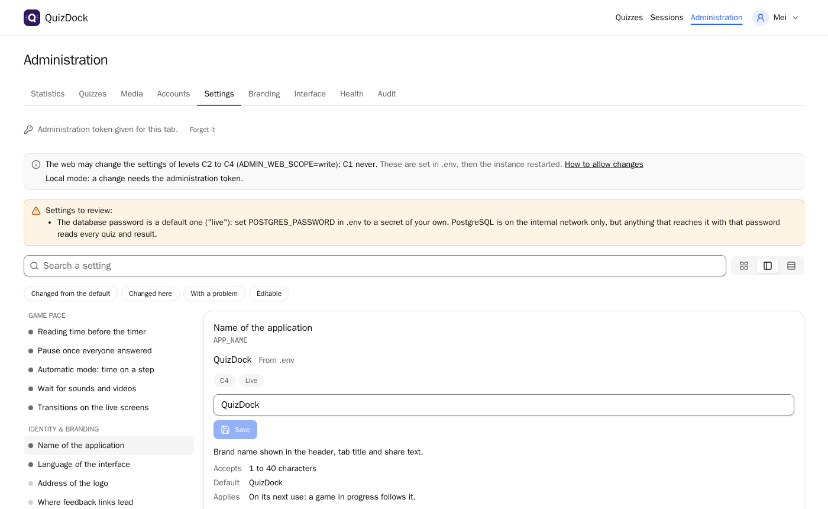Select the split panel view icon

coord(768,266)
